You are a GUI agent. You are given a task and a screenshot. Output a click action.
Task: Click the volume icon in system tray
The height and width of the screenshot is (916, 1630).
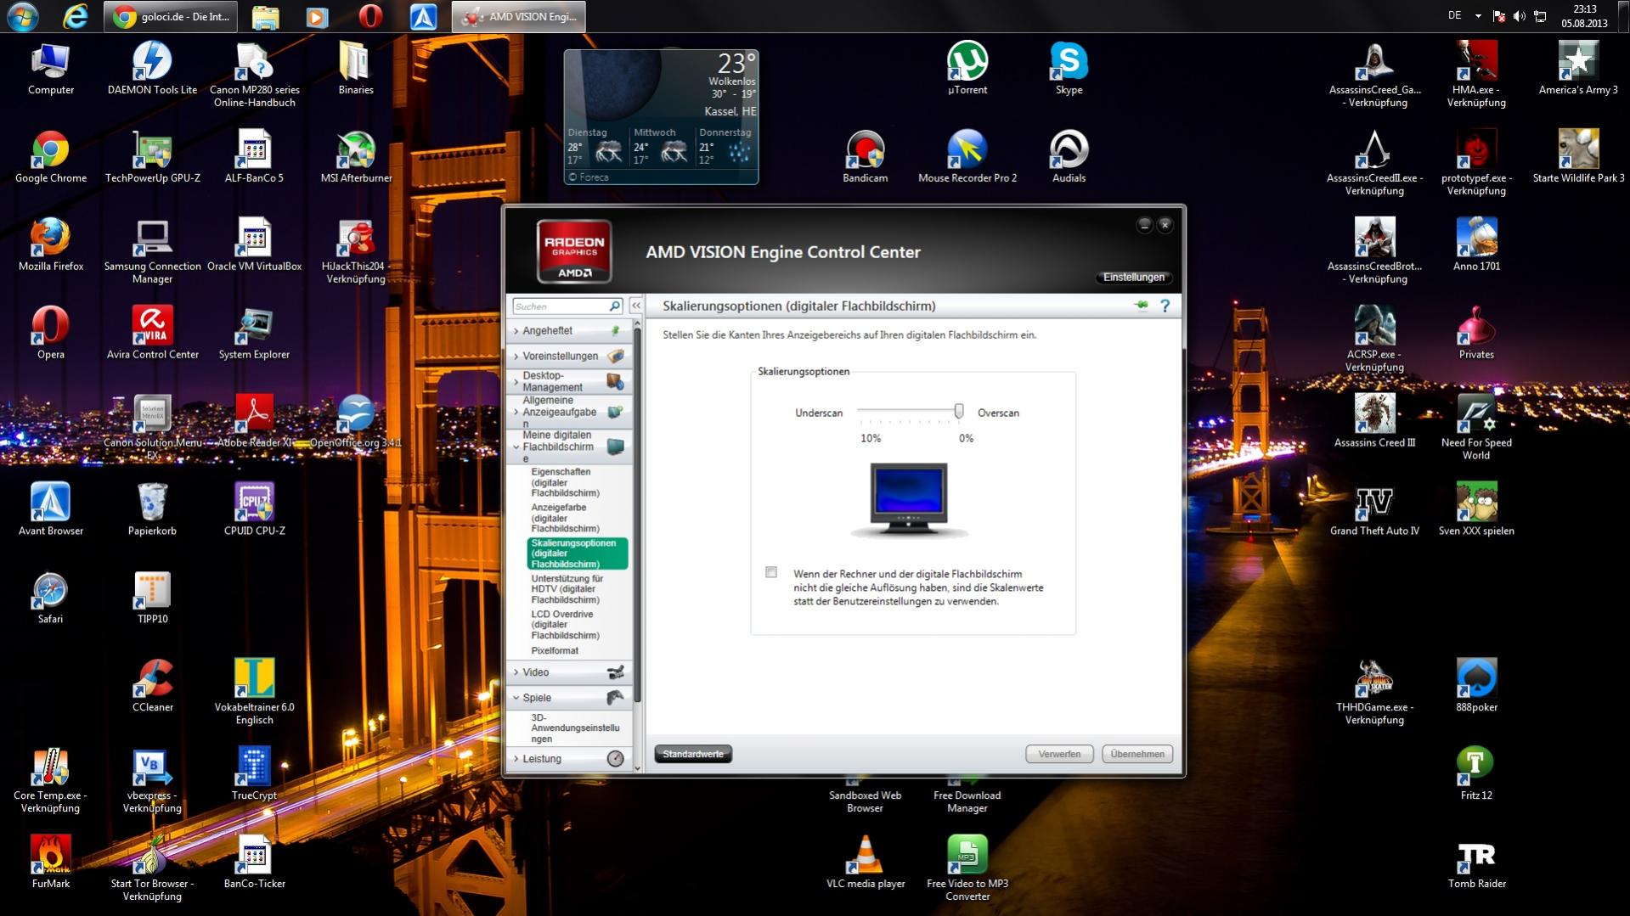click(x=1519, y=16)
